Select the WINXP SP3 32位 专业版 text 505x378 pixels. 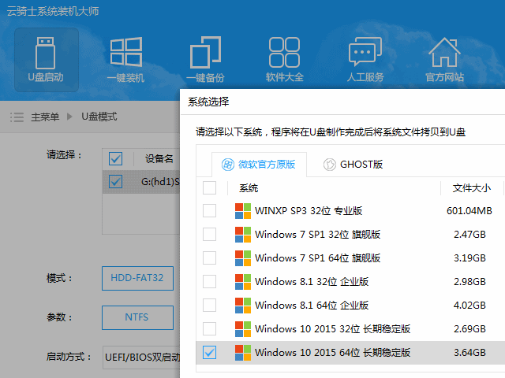(309, 211)
